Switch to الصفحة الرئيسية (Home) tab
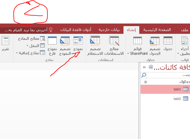Viewport: 190px width, 139px height. [x=157, y=30]
